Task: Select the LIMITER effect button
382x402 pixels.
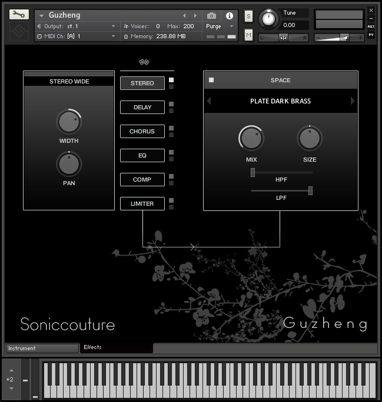Action: click(x=142, y=203)
